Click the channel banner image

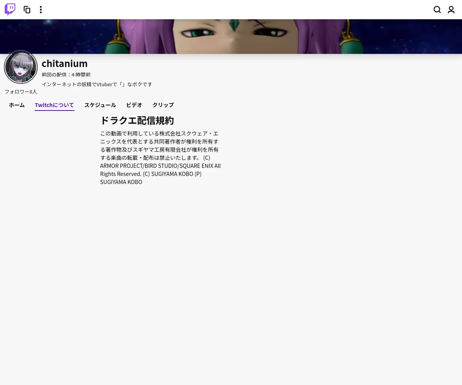(x=231, y=37)
